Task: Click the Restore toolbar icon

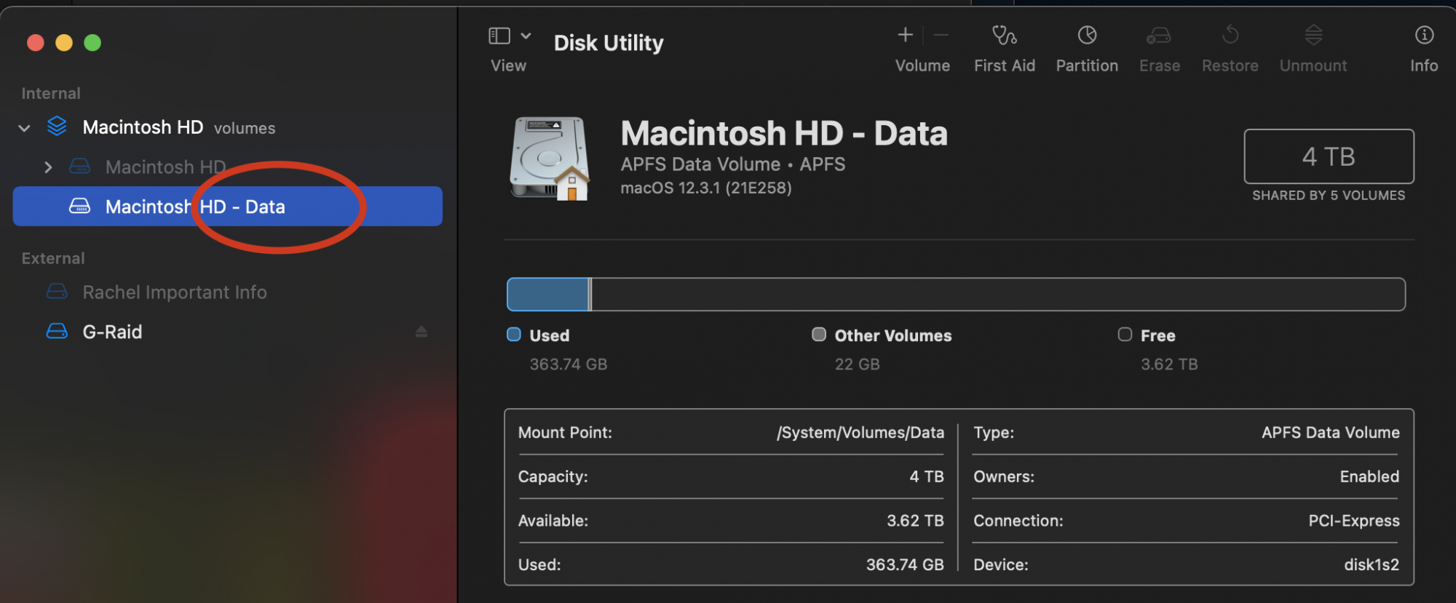Action: coord(1230,36)
